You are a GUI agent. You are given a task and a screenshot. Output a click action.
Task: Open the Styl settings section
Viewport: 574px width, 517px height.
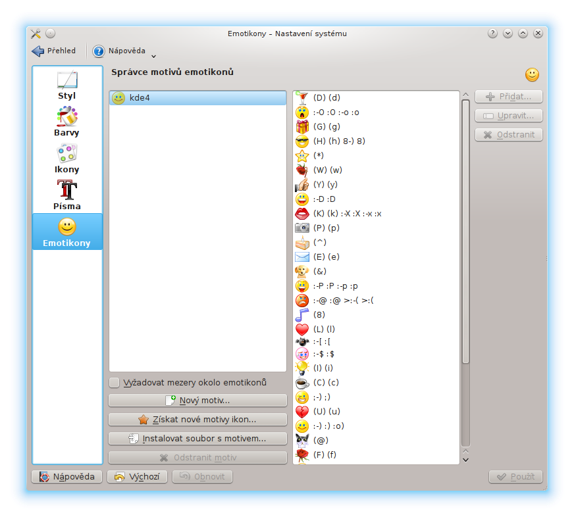(x=67, y=85)
